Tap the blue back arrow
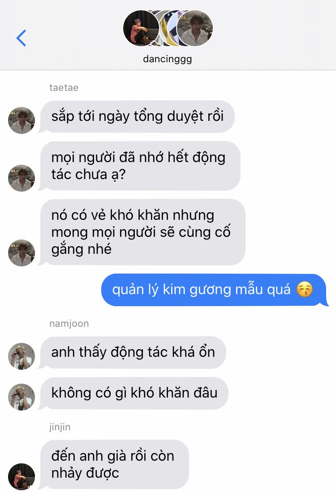Screen dimensions: 336x492 tap(21, 39)
